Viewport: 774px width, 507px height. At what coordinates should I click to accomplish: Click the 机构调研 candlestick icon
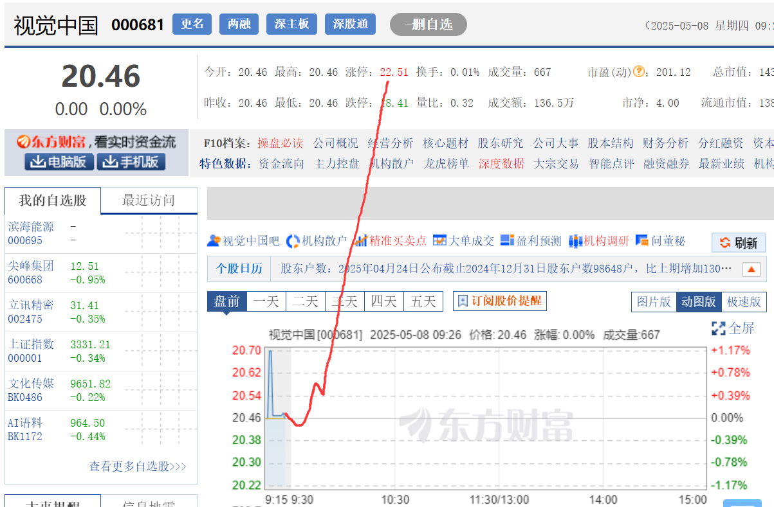pyautogui.click(x=575, y=240)
